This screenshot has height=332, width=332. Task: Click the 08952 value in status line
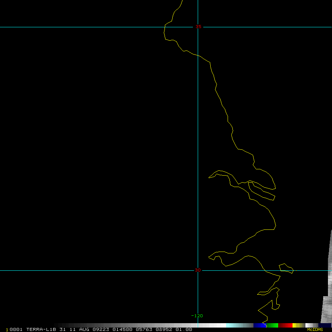point(164,329)
